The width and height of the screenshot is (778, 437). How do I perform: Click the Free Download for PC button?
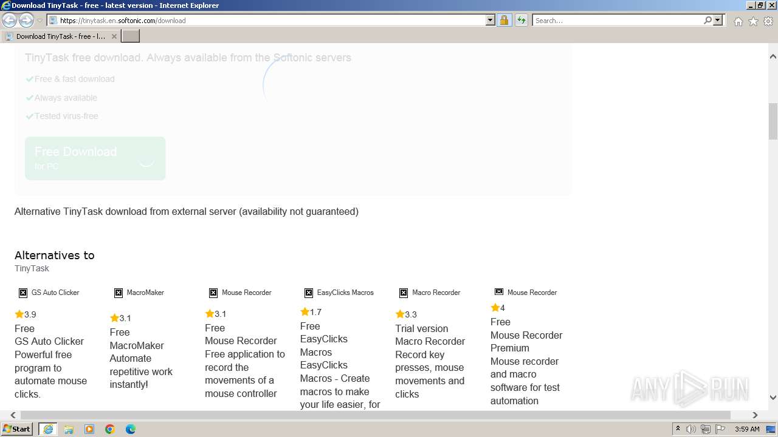click(95, 158)
